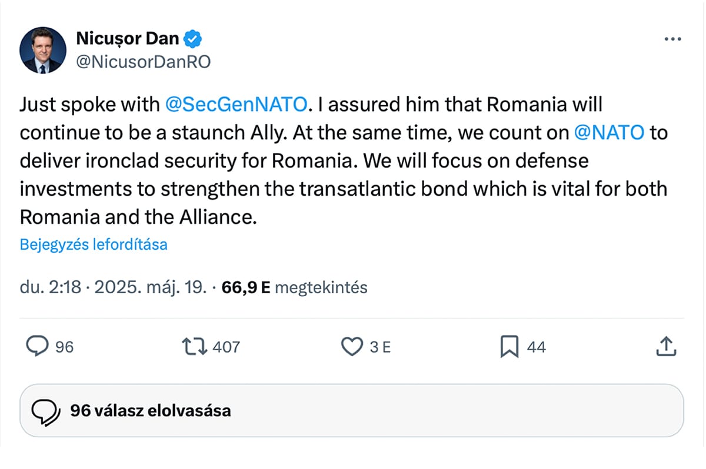Click the share upload icon

click(x=666, y=346)
